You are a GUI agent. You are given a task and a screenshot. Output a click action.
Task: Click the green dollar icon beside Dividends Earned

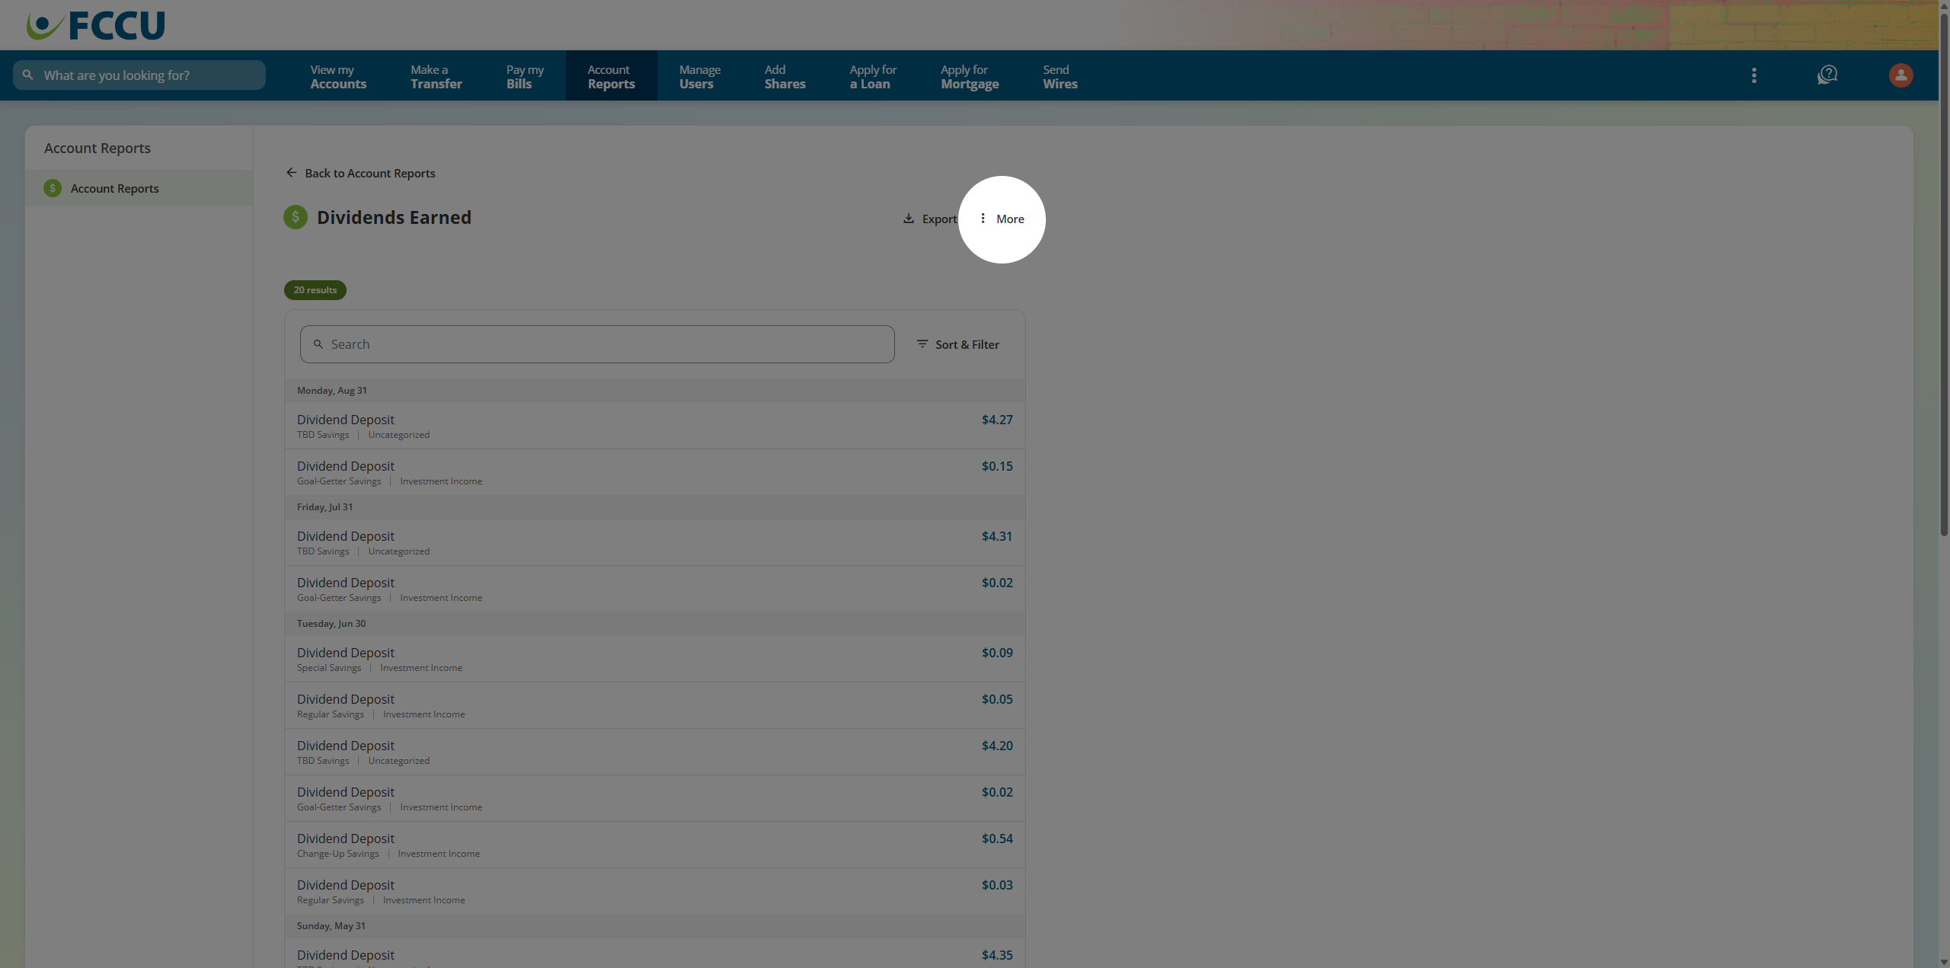point(296,217)
